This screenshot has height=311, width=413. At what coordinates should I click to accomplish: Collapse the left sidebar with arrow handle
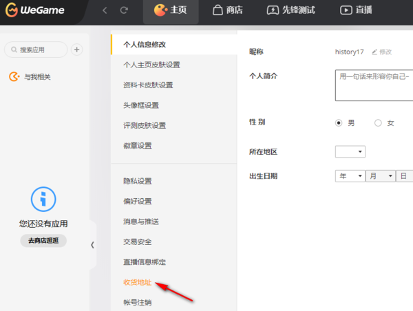coord(93,244)
